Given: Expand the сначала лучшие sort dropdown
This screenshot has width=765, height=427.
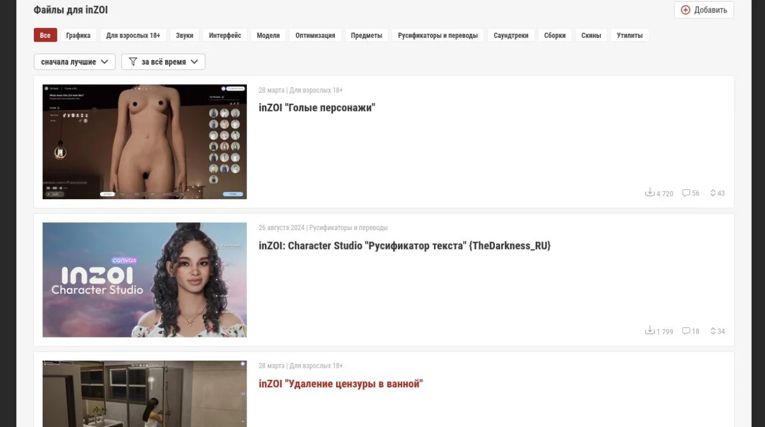Looking at the screenshot, I should (x=75, y=62).
